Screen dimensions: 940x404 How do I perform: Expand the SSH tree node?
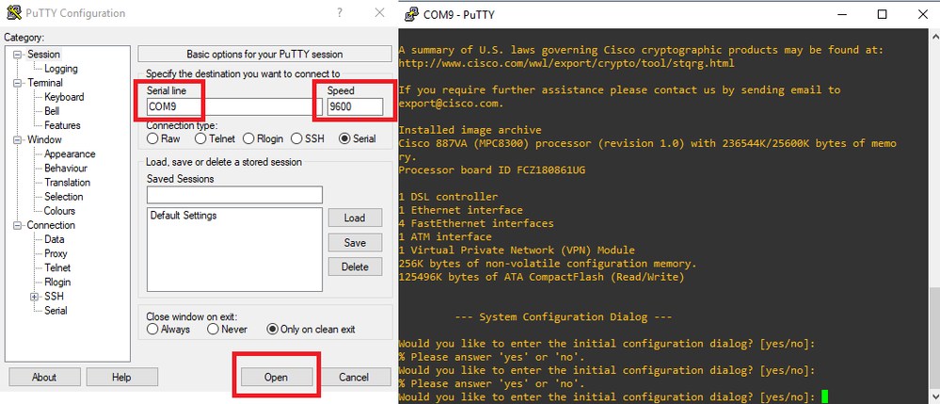35,297
